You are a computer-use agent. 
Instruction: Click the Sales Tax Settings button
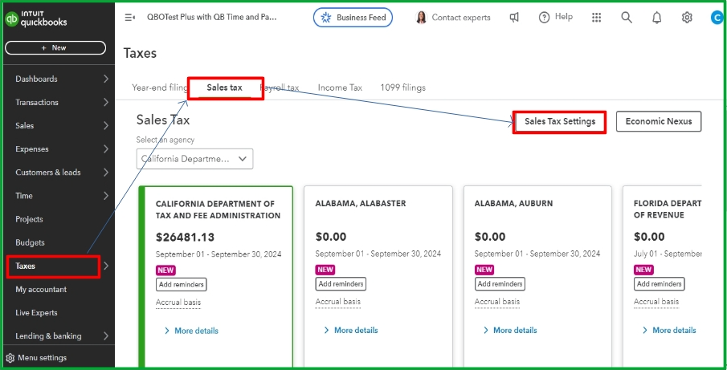tap(560, 122)
